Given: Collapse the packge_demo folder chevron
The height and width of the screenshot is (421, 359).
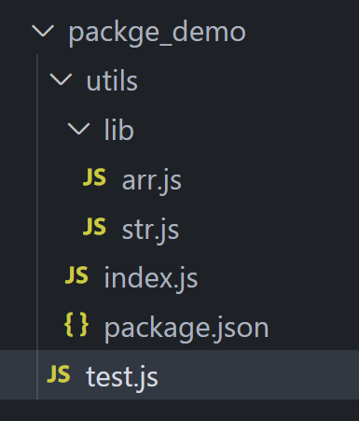Looking at the screenshot, I should [x=43, y=32].
